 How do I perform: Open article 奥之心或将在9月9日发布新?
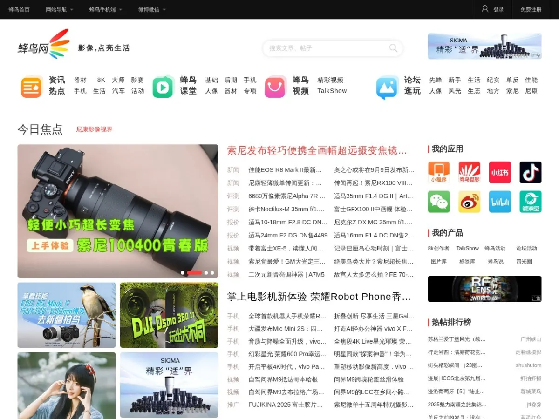374,170
